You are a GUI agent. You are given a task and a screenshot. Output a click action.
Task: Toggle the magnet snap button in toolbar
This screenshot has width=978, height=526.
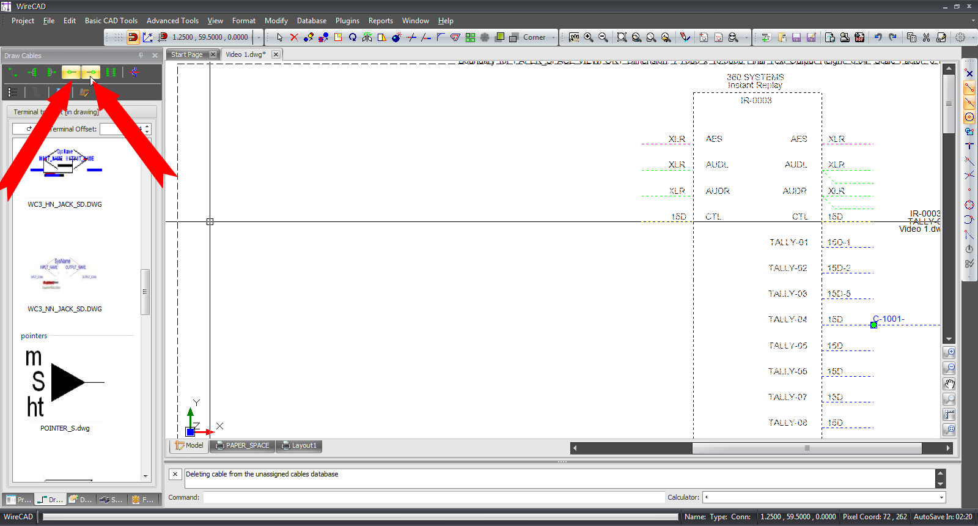click(133, 37)
